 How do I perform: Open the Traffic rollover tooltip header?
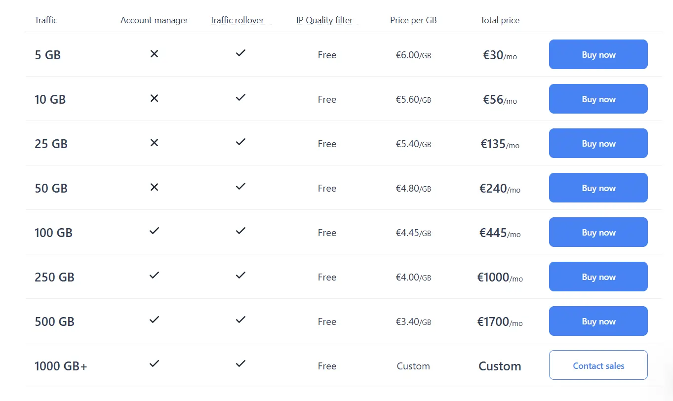[237, 20]
